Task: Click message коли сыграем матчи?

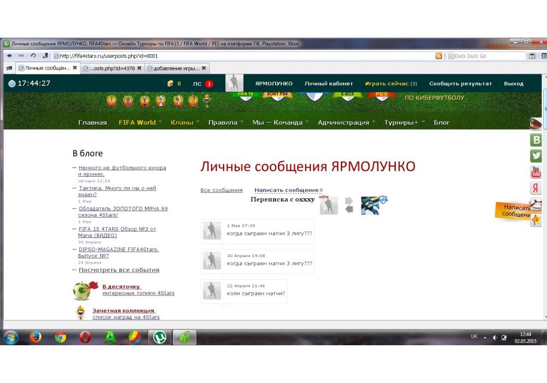Action: [x=244, y=291]
